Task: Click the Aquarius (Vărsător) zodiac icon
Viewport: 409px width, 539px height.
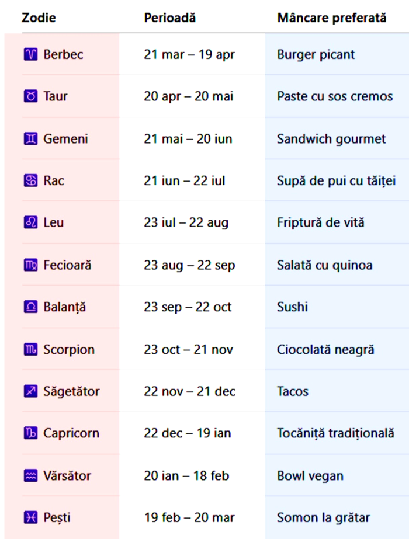Action: click(x=30, y=476)
